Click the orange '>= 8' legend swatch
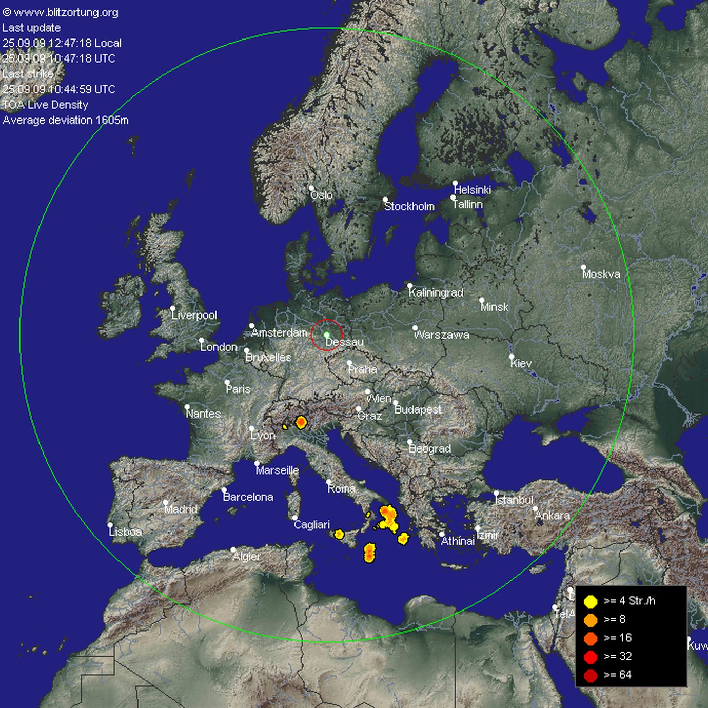708x708 pixels. coord(591,620)
